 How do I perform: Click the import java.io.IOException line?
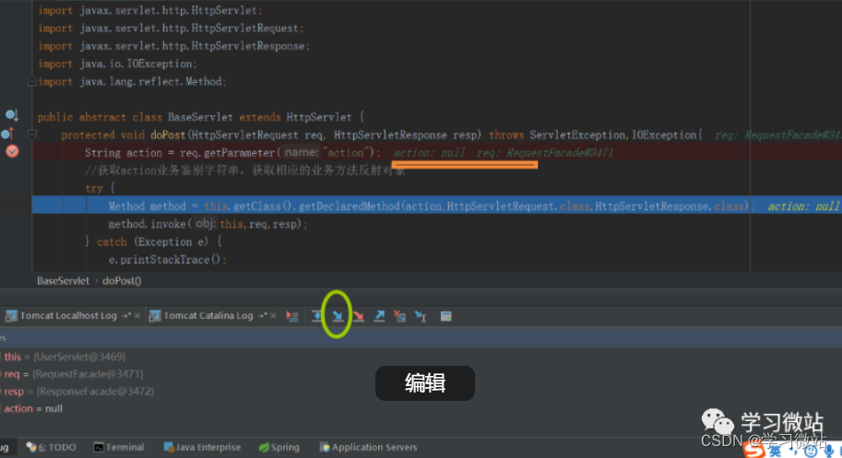click(x=117, y=64)
